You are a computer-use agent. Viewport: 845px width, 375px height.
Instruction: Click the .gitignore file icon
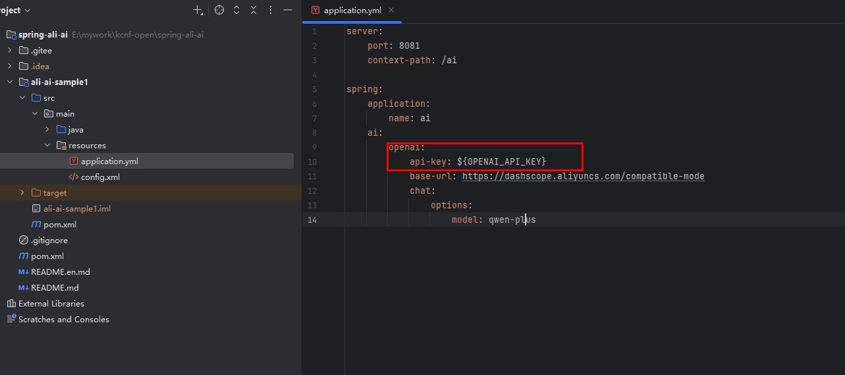(24, 241)
